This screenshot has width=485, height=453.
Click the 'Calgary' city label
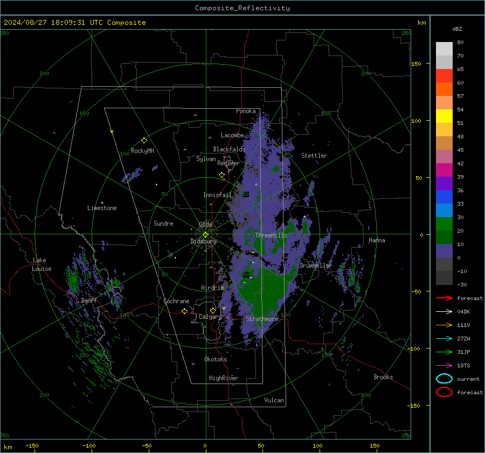coord(210,317)
